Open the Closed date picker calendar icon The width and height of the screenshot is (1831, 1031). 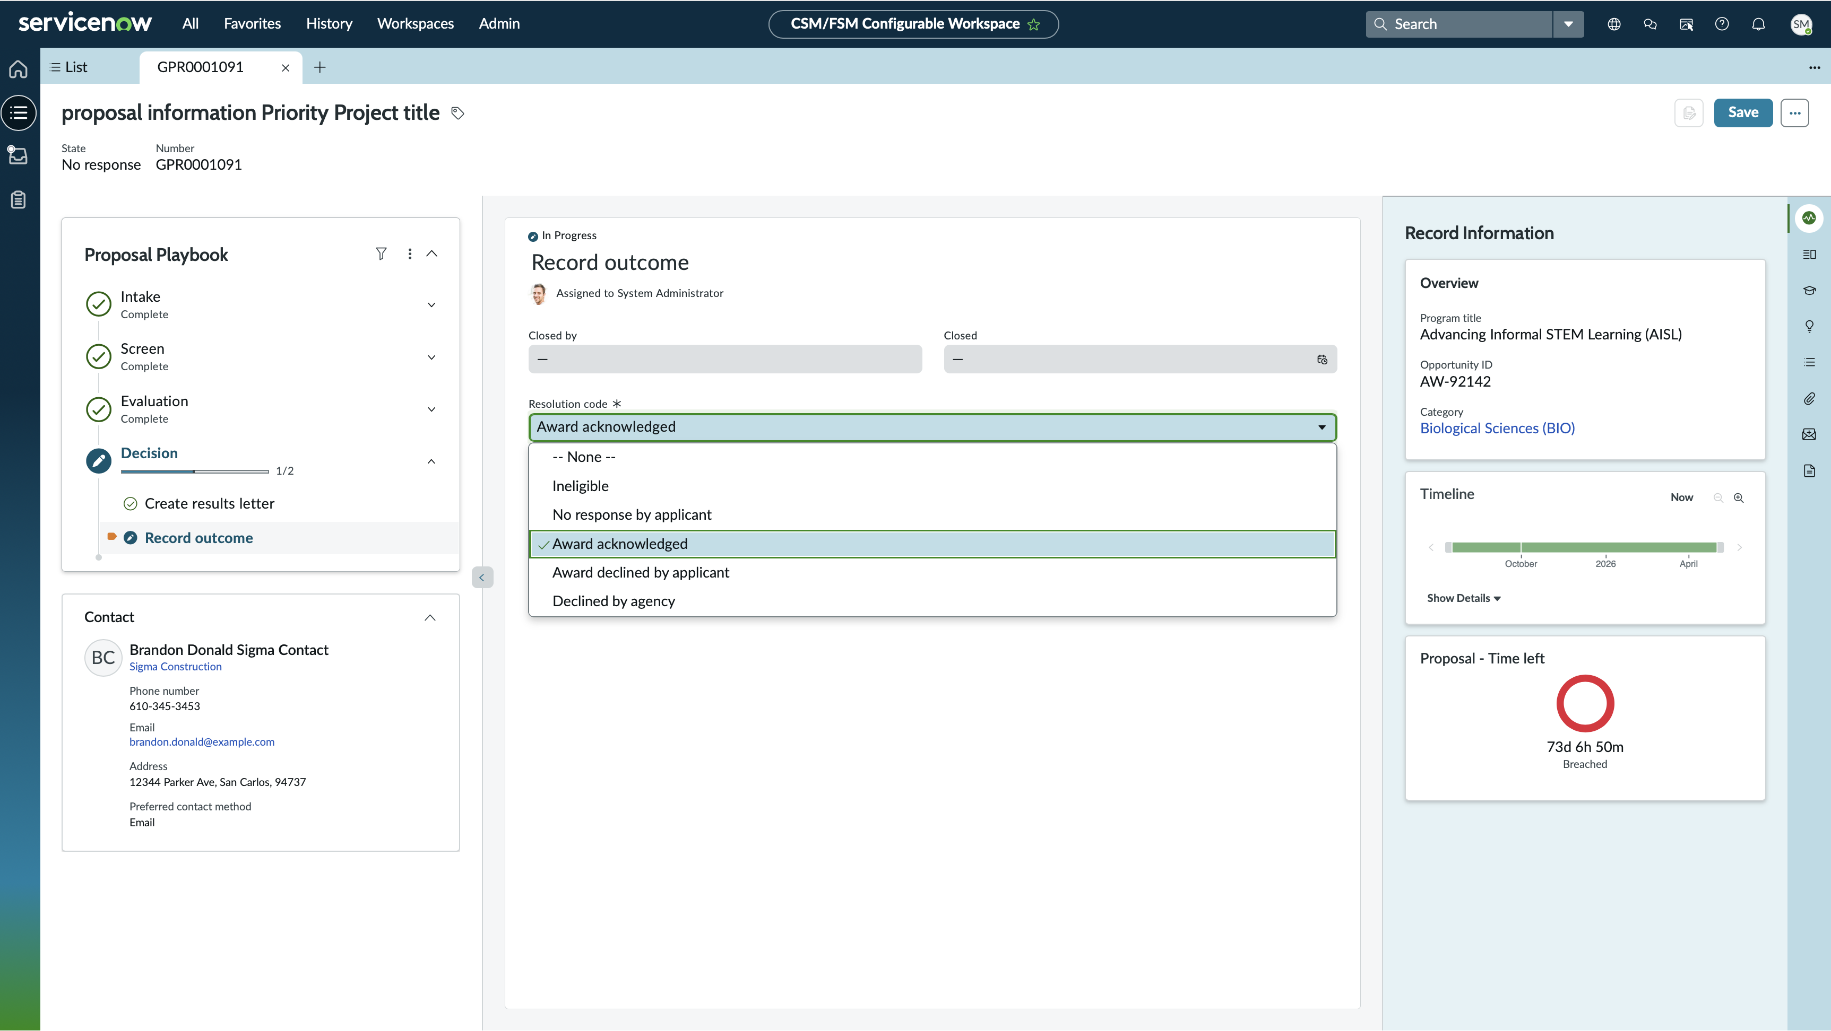tap(1322, 359)
